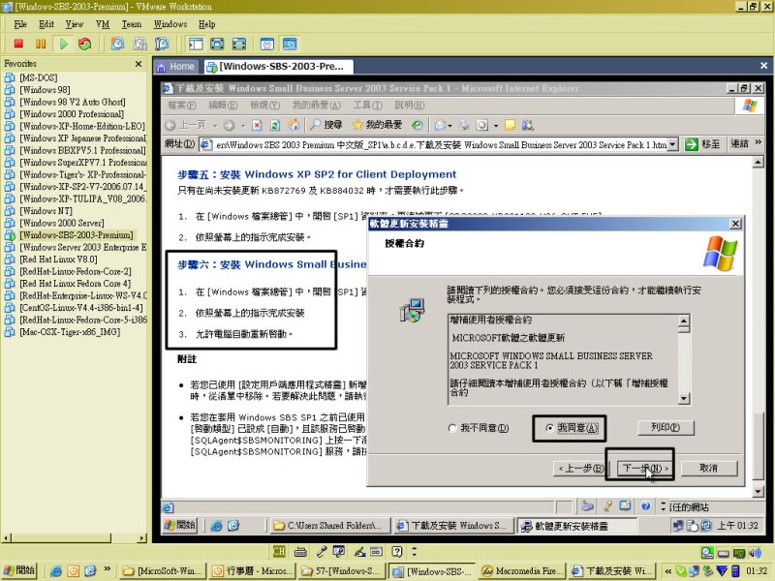Select [Mac-OSX-Tiger-x86_IMG] in Favorites

pos(70,332)
